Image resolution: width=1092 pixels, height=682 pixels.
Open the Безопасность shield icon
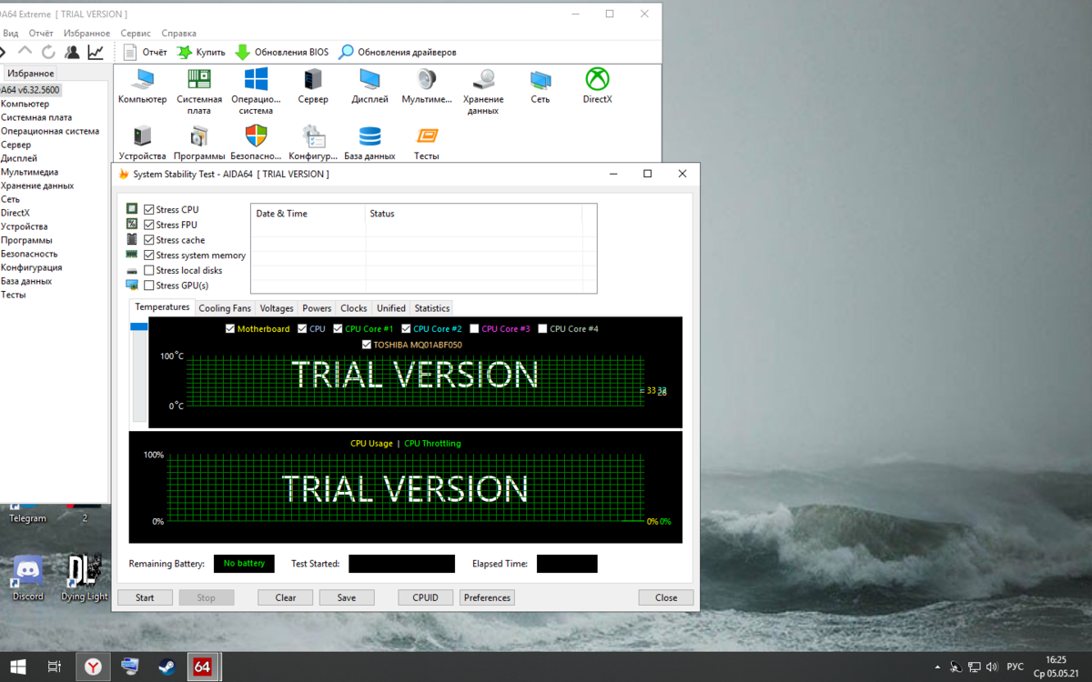tap(256, 143)
